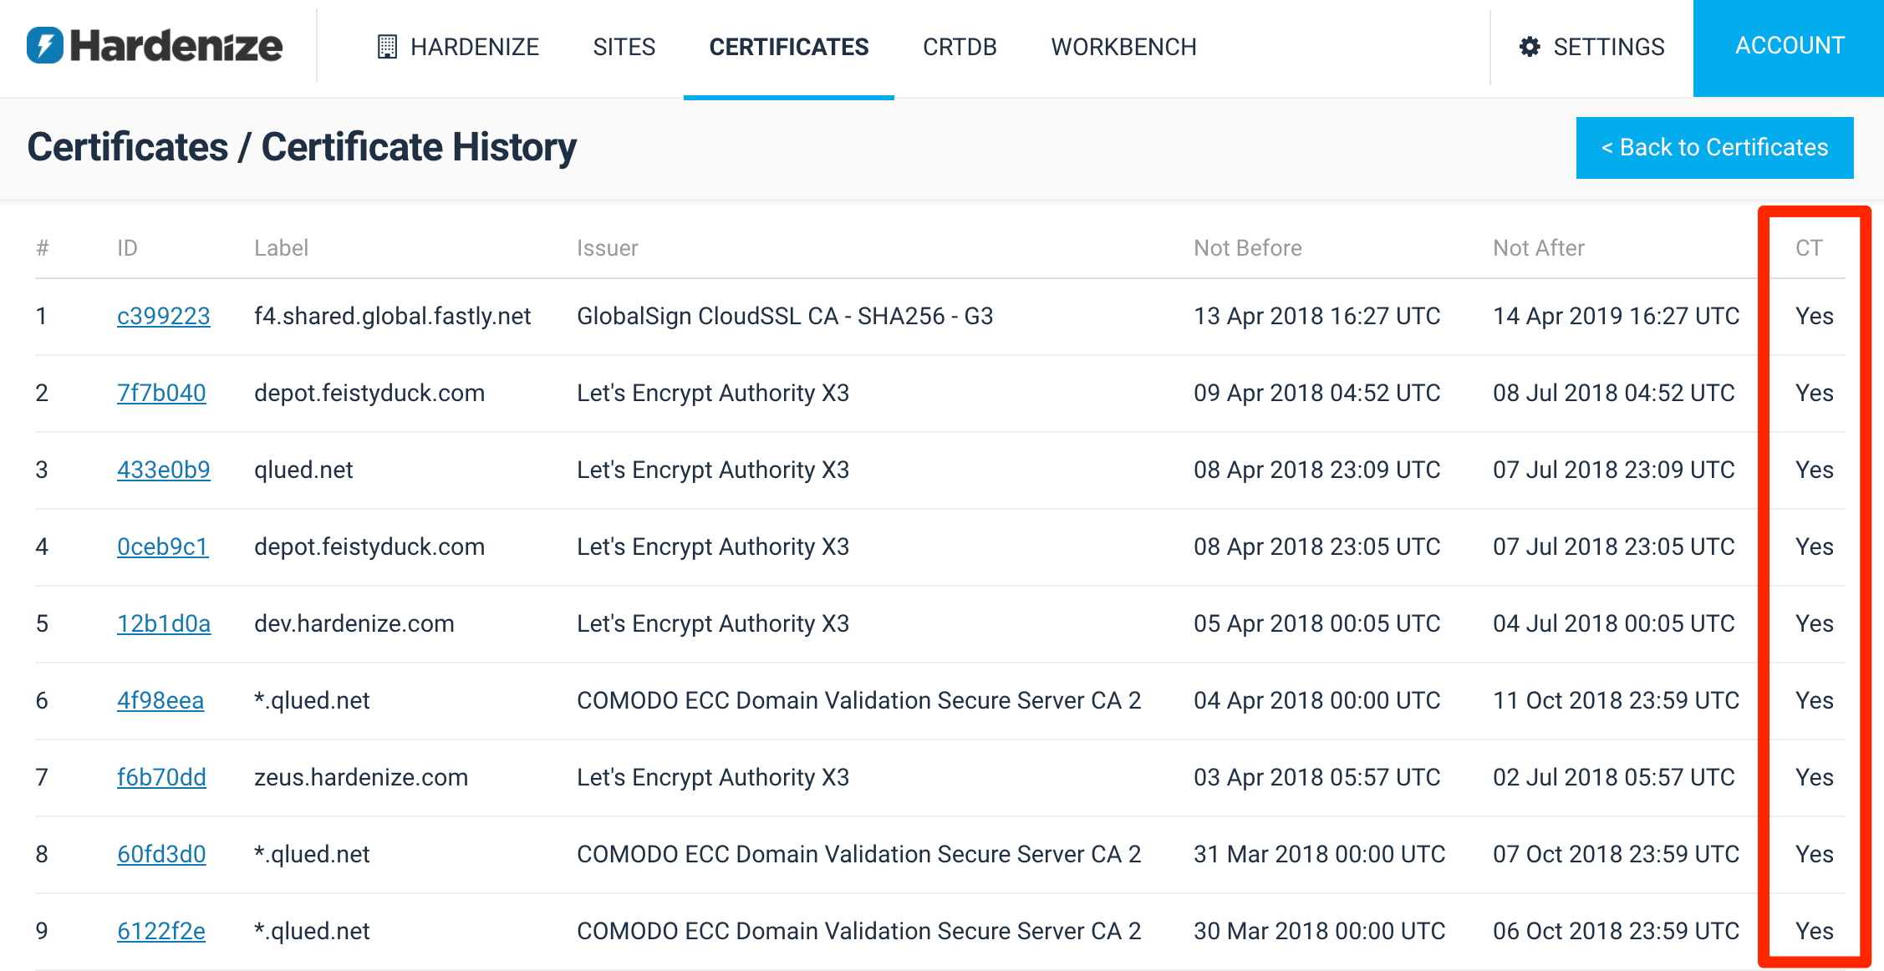Click the Not After column header
The width and height of the screenshot is (1884, 971).
coord(1538,248)
